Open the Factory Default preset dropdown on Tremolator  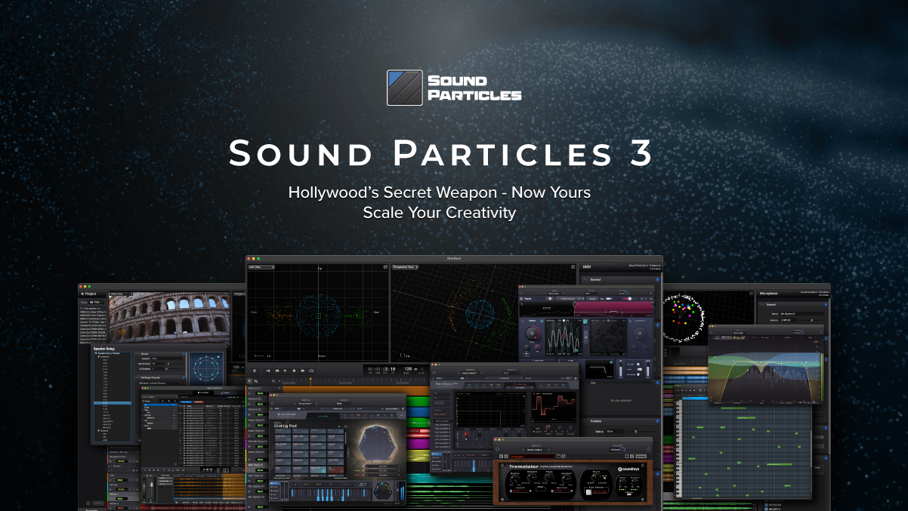536,450
